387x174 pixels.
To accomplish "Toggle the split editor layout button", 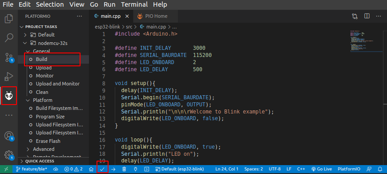I will (x=367, y=16).
